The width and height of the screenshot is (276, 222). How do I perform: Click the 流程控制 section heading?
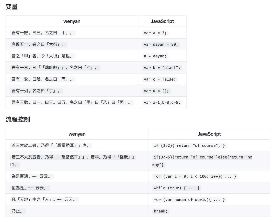[x=18, y=119]
